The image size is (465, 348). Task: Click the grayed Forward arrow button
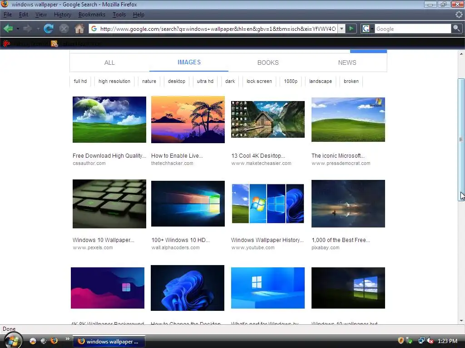click(x=28, y=29)
